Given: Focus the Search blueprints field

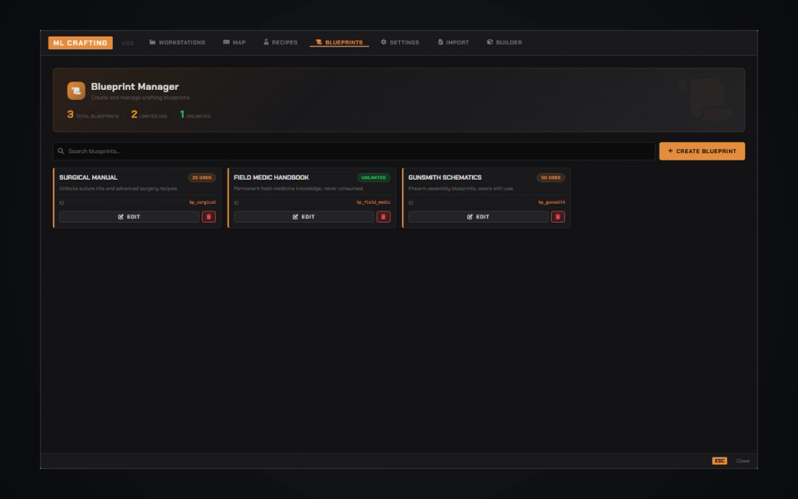Looking at the screenshot, I should click(x=354, y=151).
